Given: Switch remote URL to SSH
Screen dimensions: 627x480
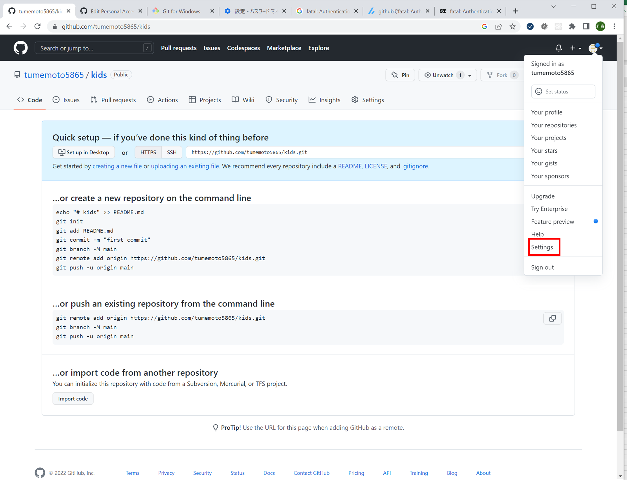Looking at the screenshot, I should (x=172, y=152).
